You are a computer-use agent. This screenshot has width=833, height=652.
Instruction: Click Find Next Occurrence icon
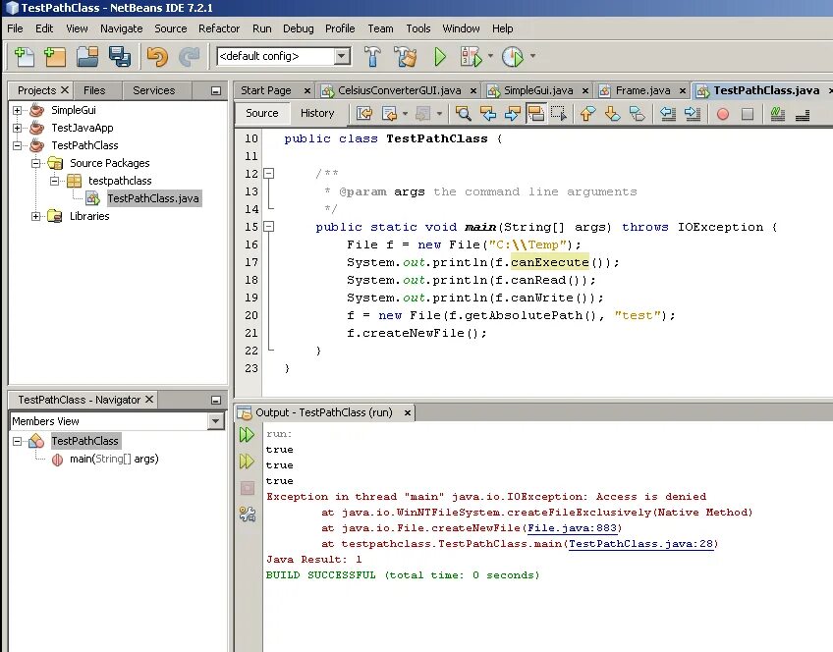coord(512,114)
